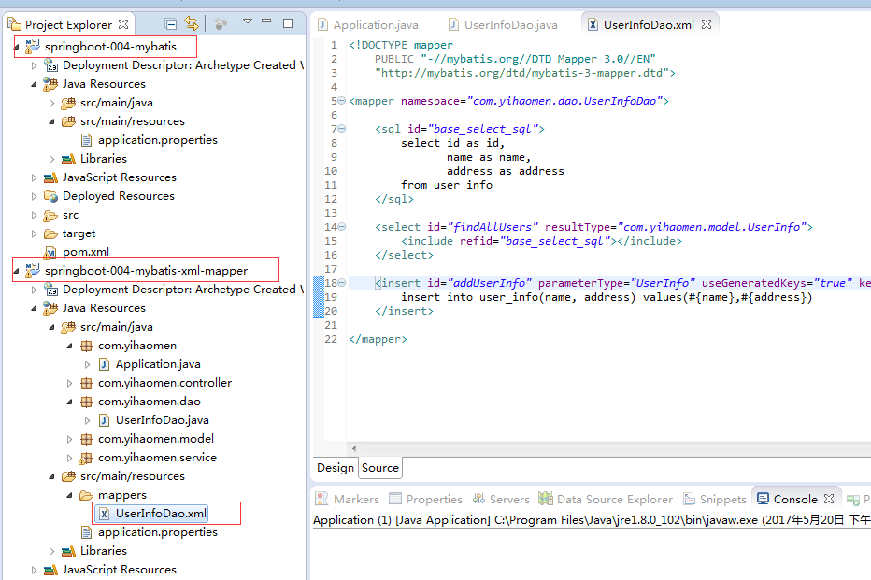Click second project's src/main/resources icon
This screenshot has width=871, height=580.
pyautogui.click(x=68, y=476)
